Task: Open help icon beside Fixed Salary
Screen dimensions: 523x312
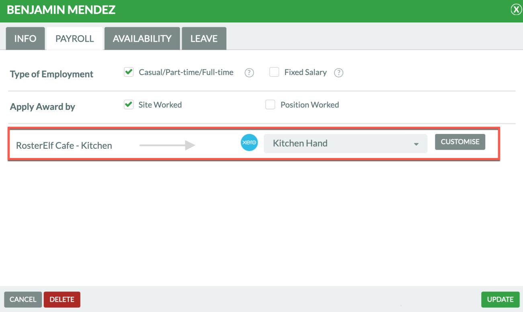Action: [x=338, y=73]
